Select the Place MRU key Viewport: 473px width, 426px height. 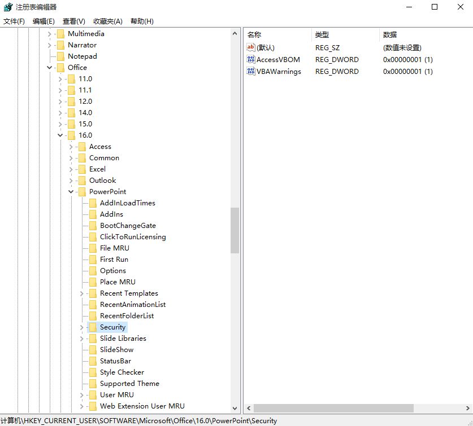(118, 282)
